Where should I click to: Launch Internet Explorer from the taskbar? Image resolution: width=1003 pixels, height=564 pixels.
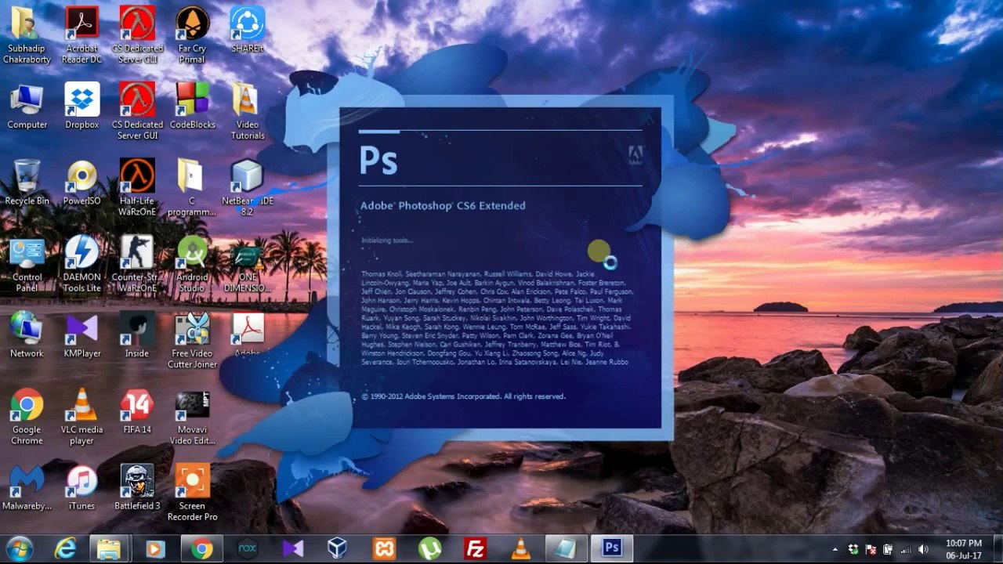tap(64, 549)
